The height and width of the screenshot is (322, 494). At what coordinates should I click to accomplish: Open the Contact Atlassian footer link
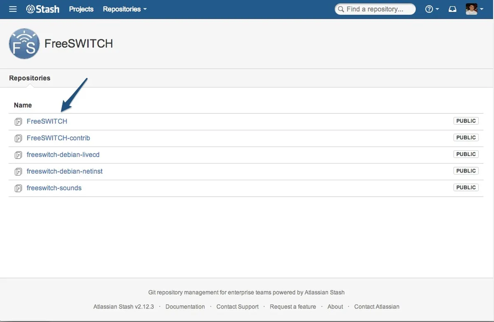point(377,306)
